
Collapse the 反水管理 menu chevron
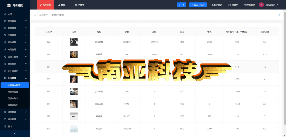26,78
